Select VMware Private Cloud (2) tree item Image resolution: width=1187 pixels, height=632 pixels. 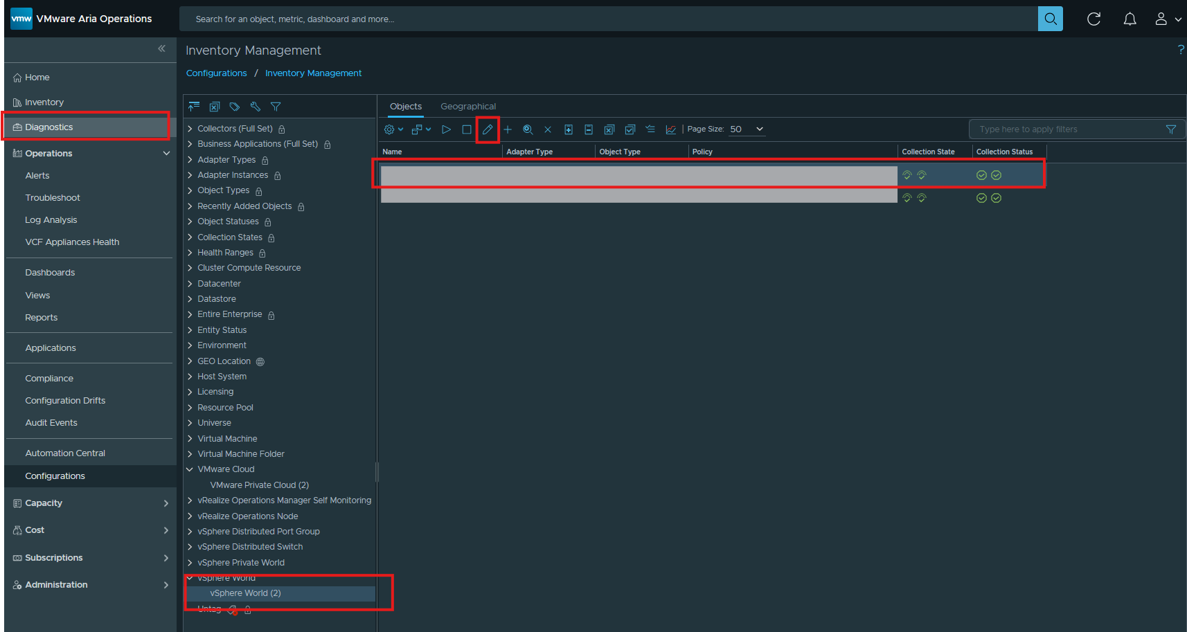click(260, 485)
